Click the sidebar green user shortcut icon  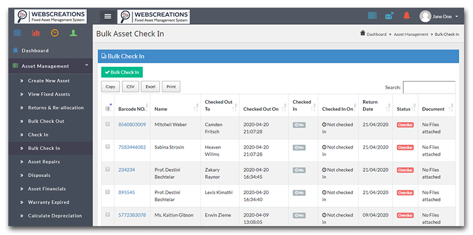click(73, 33)
